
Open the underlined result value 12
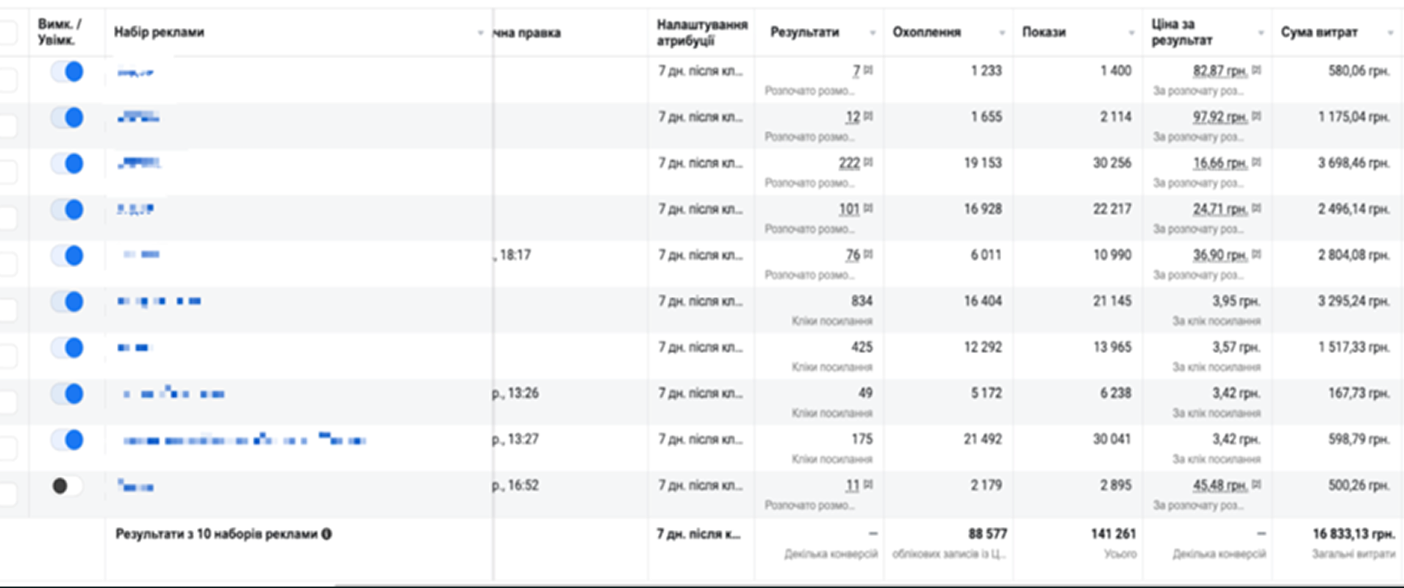(853, 117)
